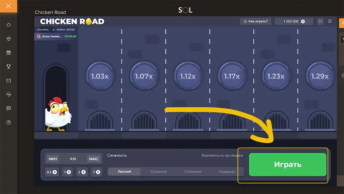Click the 1.23x multiplier circle

tap(276, 76)
